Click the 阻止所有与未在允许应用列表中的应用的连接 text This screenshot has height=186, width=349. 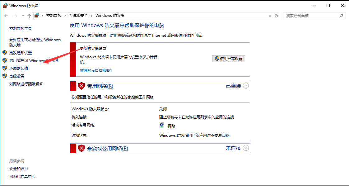point(197,117)
